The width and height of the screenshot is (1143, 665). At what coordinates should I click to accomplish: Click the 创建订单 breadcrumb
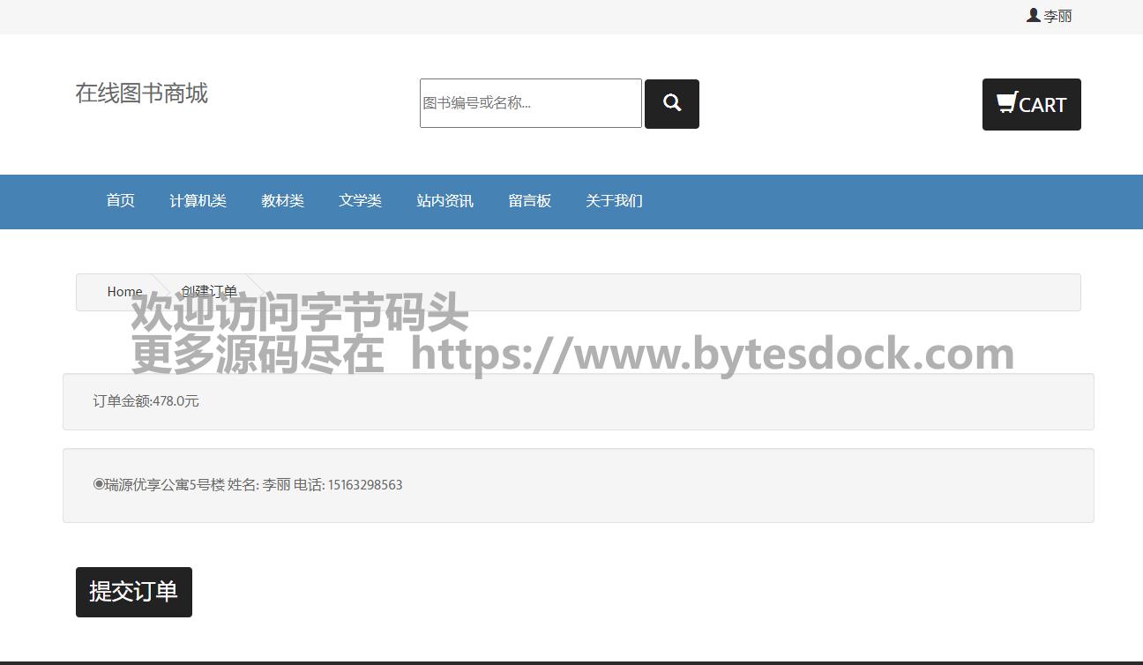pyautogui.click(x=209, y=292)
